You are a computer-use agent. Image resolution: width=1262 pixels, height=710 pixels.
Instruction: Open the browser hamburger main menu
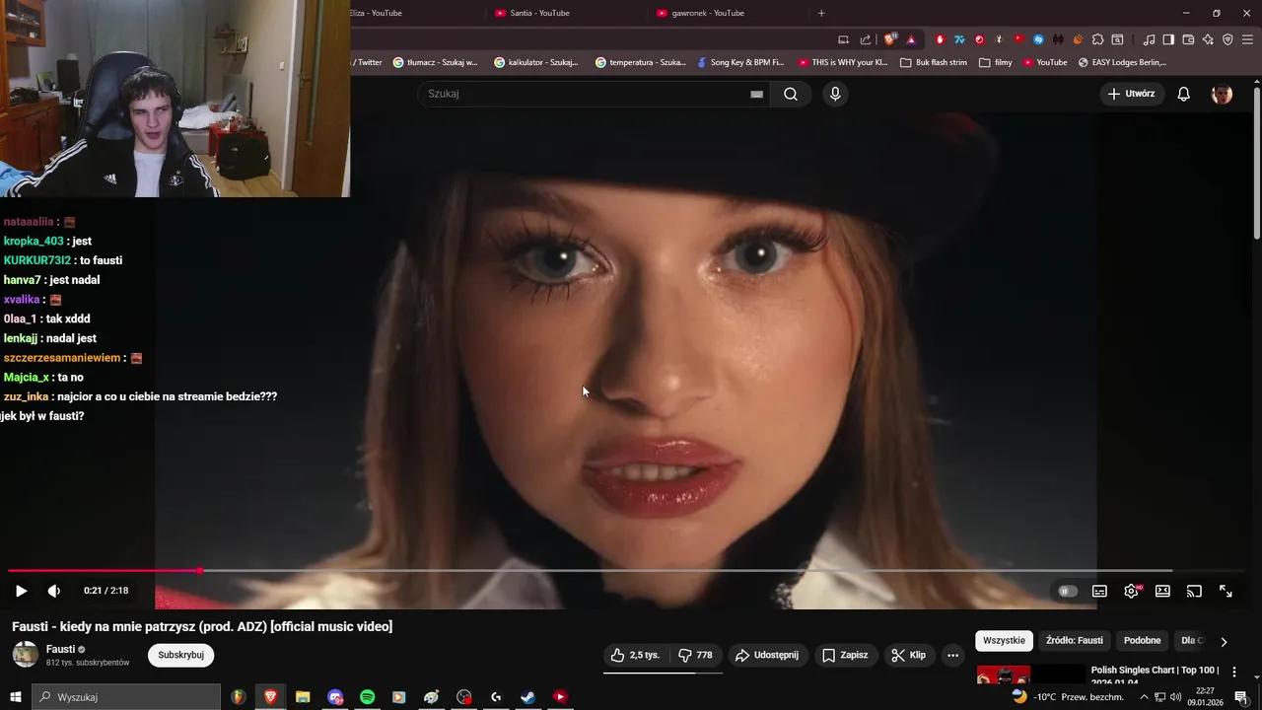1247,39
